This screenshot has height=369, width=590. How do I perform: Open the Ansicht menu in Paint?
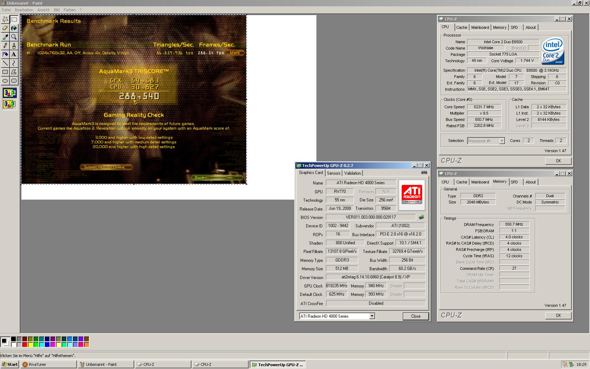point(44,10)
